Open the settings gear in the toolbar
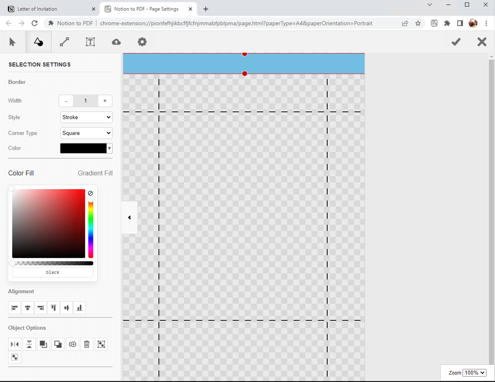 [142, 42]
